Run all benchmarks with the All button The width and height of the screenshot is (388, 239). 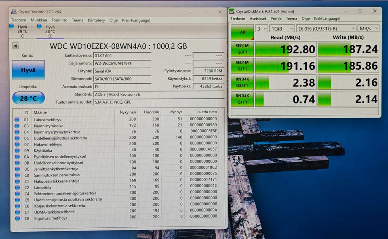(x=242, y=32)
